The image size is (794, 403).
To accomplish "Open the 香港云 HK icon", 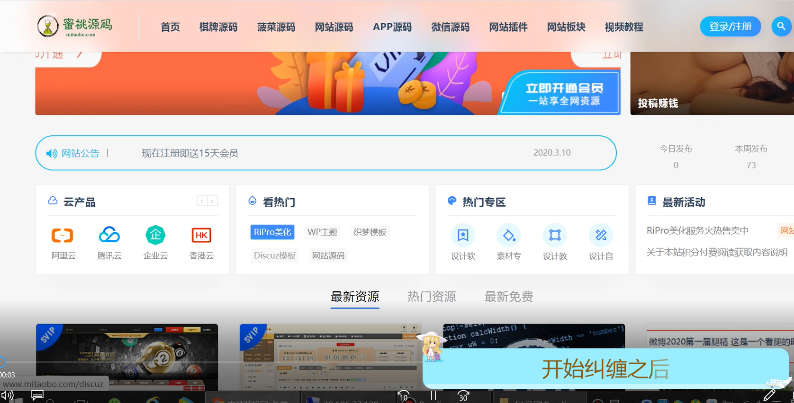I will pyautogui.click(x=201, y=235).
